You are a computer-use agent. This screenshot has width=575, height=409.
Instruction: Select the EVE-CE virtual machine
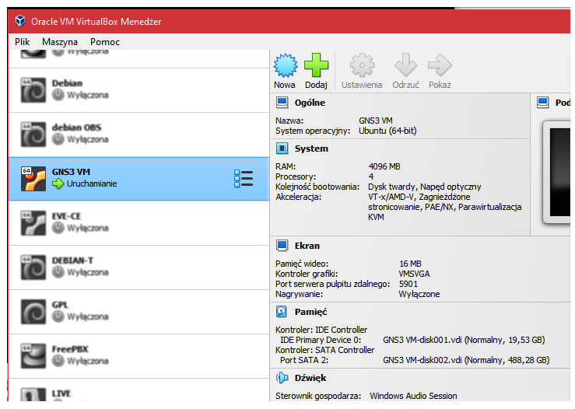(x=124, y=222)
